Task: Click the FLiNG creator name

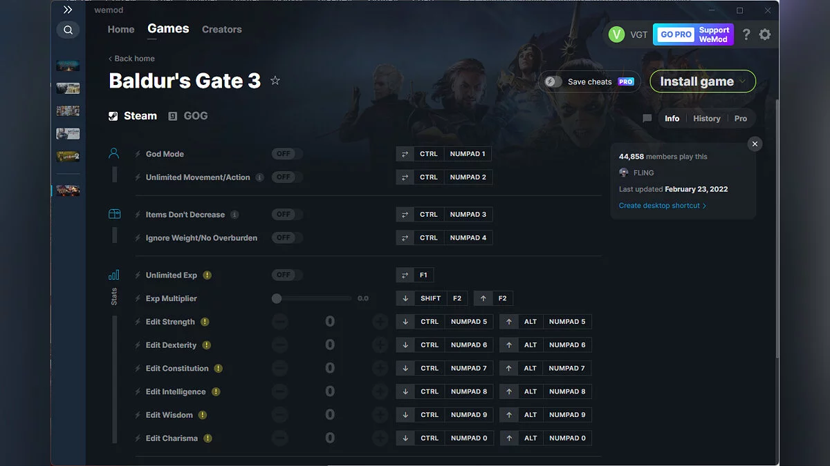Action: click(643, 173)
